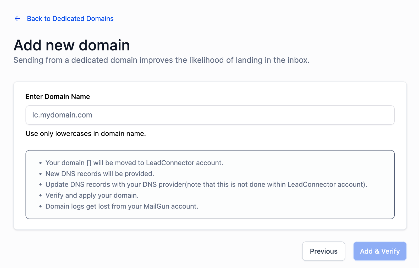Click the word "MailGun" in the last bullet
Screen dimensions: 419x268
[156, 206]
